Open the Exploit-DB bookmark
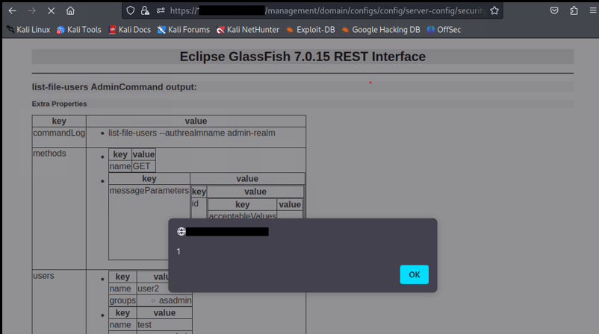Screen dimensions: 599x334 coord(311,30)
